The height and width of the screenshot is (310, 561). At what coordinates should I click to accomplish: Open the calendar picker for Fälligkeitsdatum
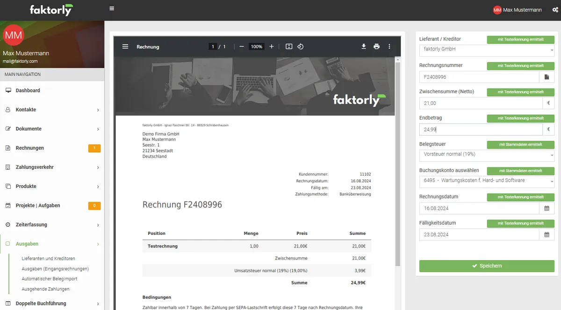(x=547, y=234)
